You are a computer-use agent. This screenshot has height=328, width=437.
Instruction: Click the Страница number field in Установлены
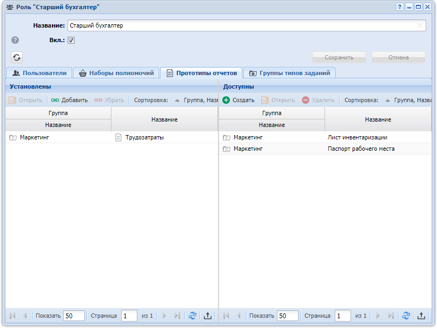pos(129,316)
